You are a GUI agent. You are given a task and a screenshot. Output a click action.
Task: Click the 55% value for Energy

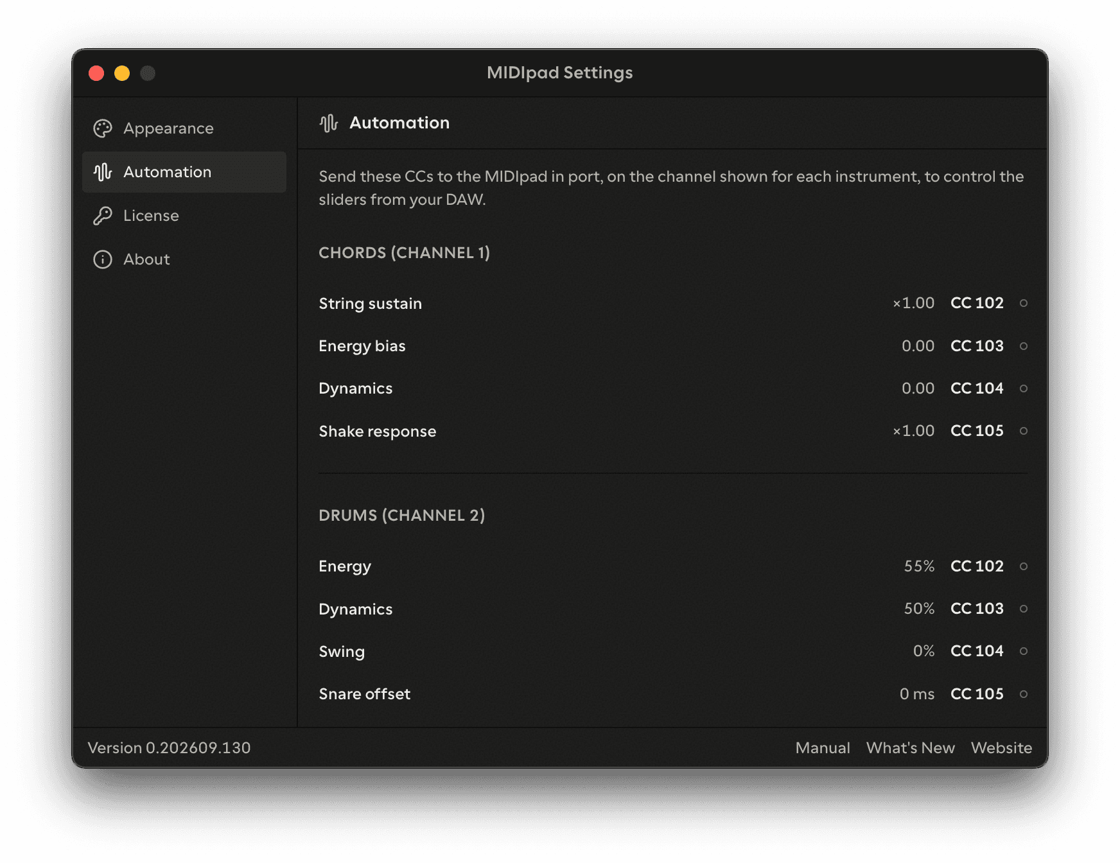[x=920, y=566]
